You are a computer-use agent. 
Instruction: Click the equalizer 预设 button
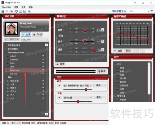pyautogui.click(x=128, y=51)
